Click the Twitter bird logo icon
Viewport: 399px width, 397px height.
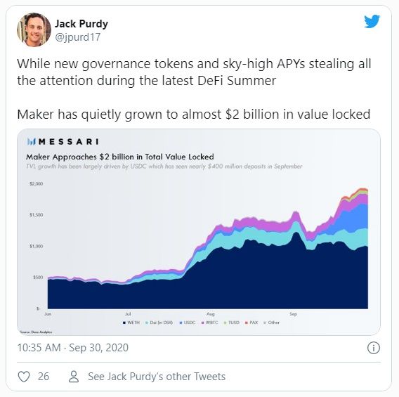(x=372, y=21)
